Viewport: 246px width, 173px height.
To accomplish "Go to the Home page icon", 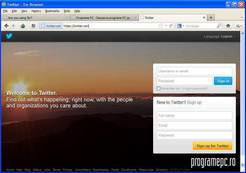I will click(x=228, y=26).
